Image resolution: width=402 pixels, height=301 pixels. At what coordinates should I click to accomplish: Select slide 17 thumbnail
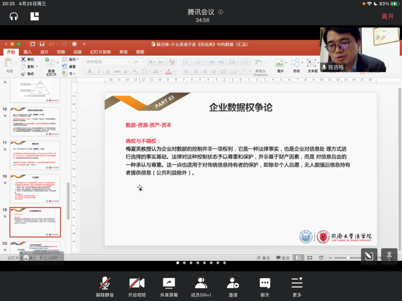pos(35,155)
